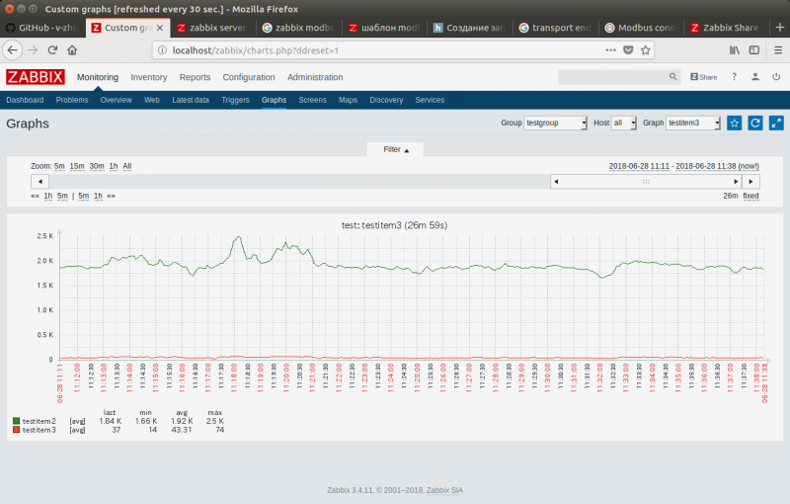Toggle the fixed time period link
790x504 pixels.
pos(750,196)
